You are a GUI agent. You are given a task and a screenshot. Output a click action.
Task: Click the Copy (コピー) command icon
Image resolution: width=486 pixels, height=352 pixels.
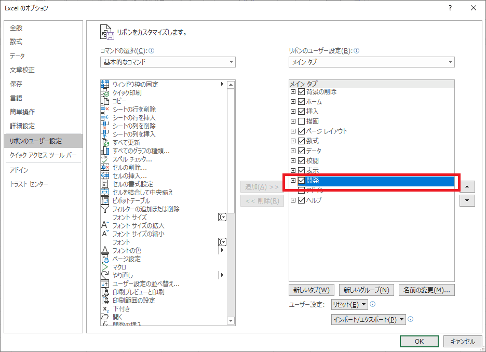105,101
